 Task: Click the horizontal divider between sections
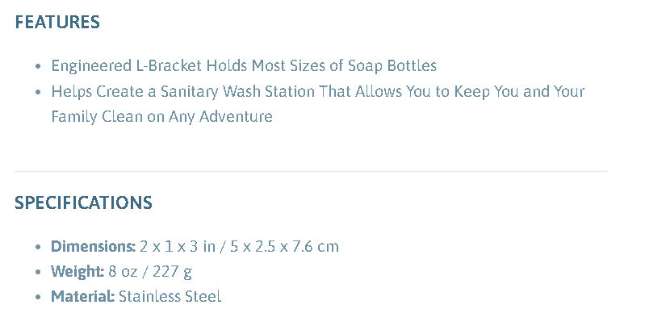click(311, 171)
